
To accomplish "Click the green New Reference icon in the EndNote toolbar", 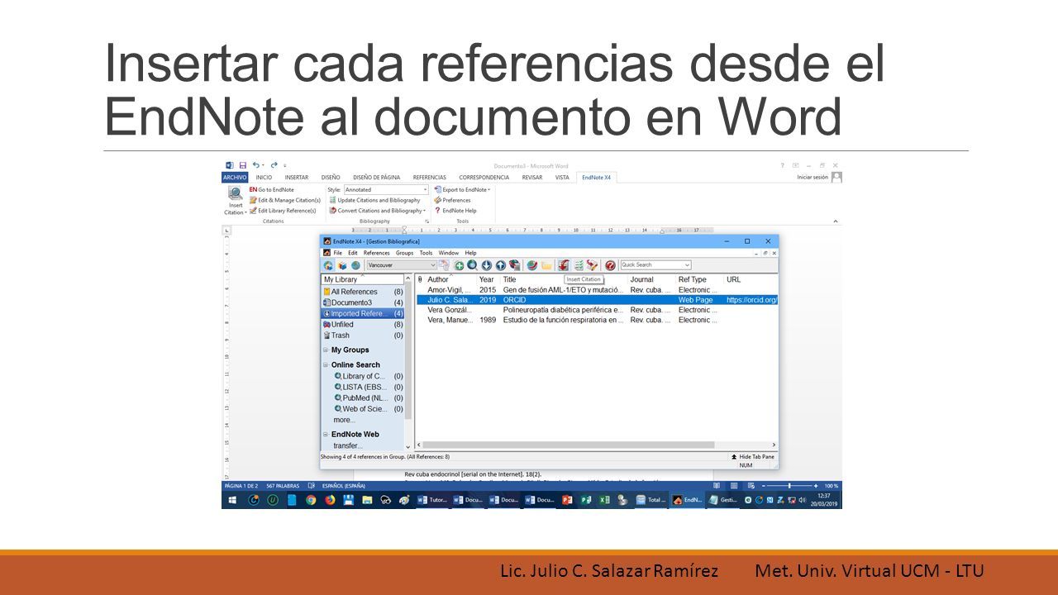I will [x=459, y=265].
